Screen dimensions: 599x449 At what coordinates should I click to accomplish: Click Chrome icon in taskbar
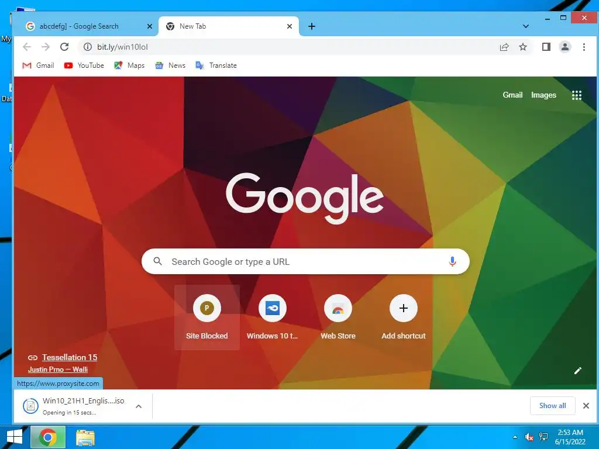(x=48, y=437)
